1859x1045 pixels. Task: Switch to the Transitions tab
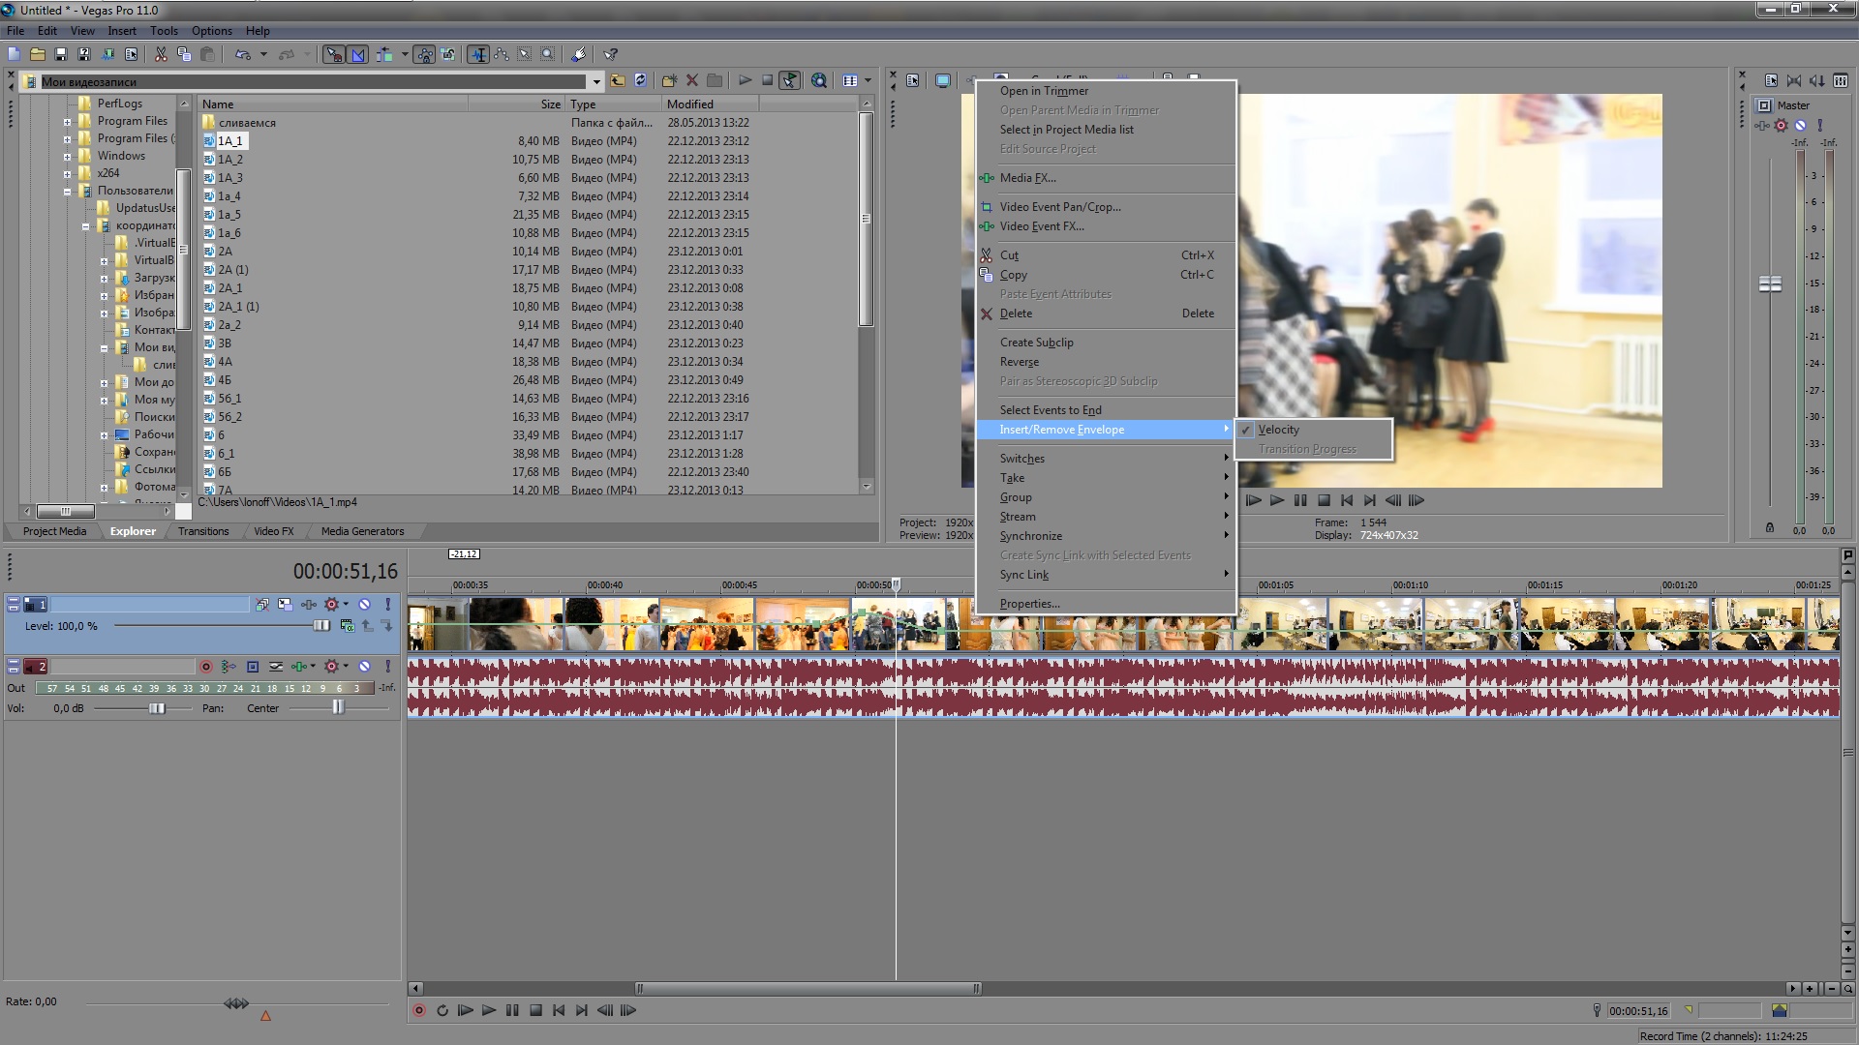point(203,531)
